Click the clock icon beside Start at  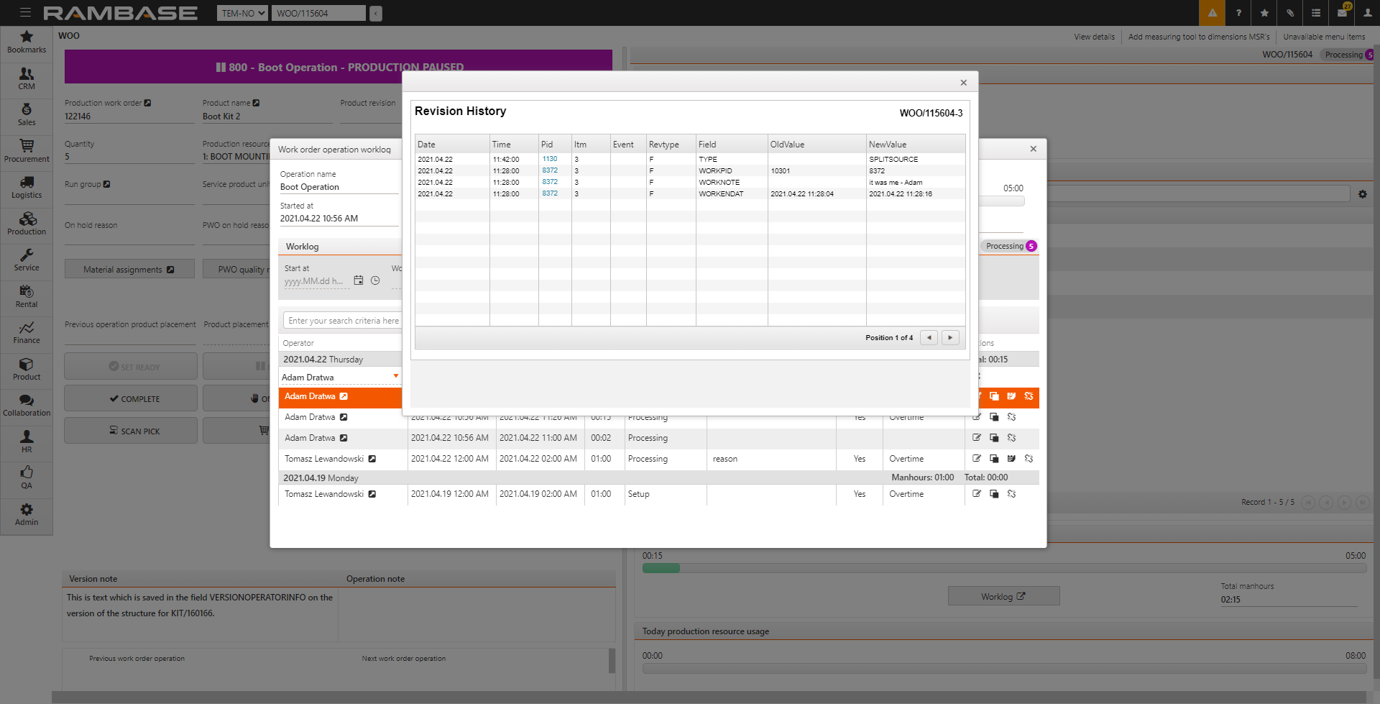[x=375, y=280]
